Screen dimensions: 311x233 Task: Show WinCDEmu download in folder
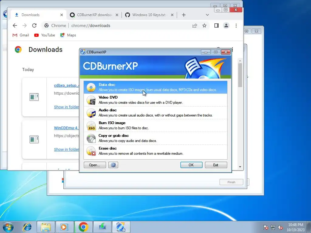coord(67,149)
